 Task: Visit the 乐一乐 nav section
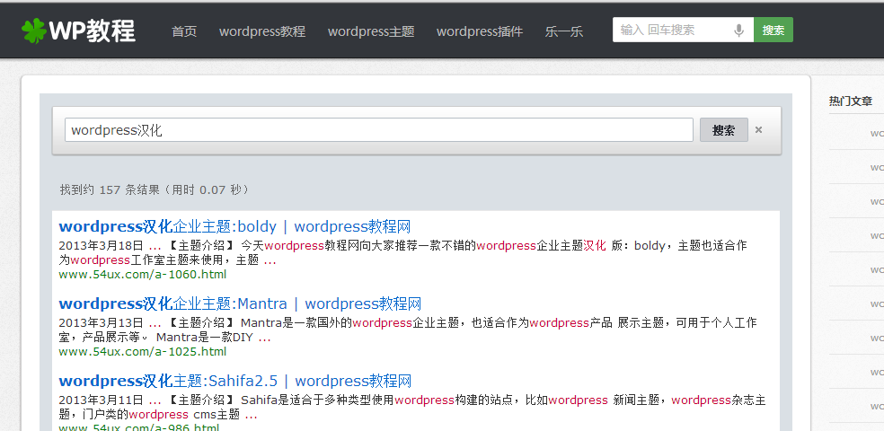click(x=563, y=31)
